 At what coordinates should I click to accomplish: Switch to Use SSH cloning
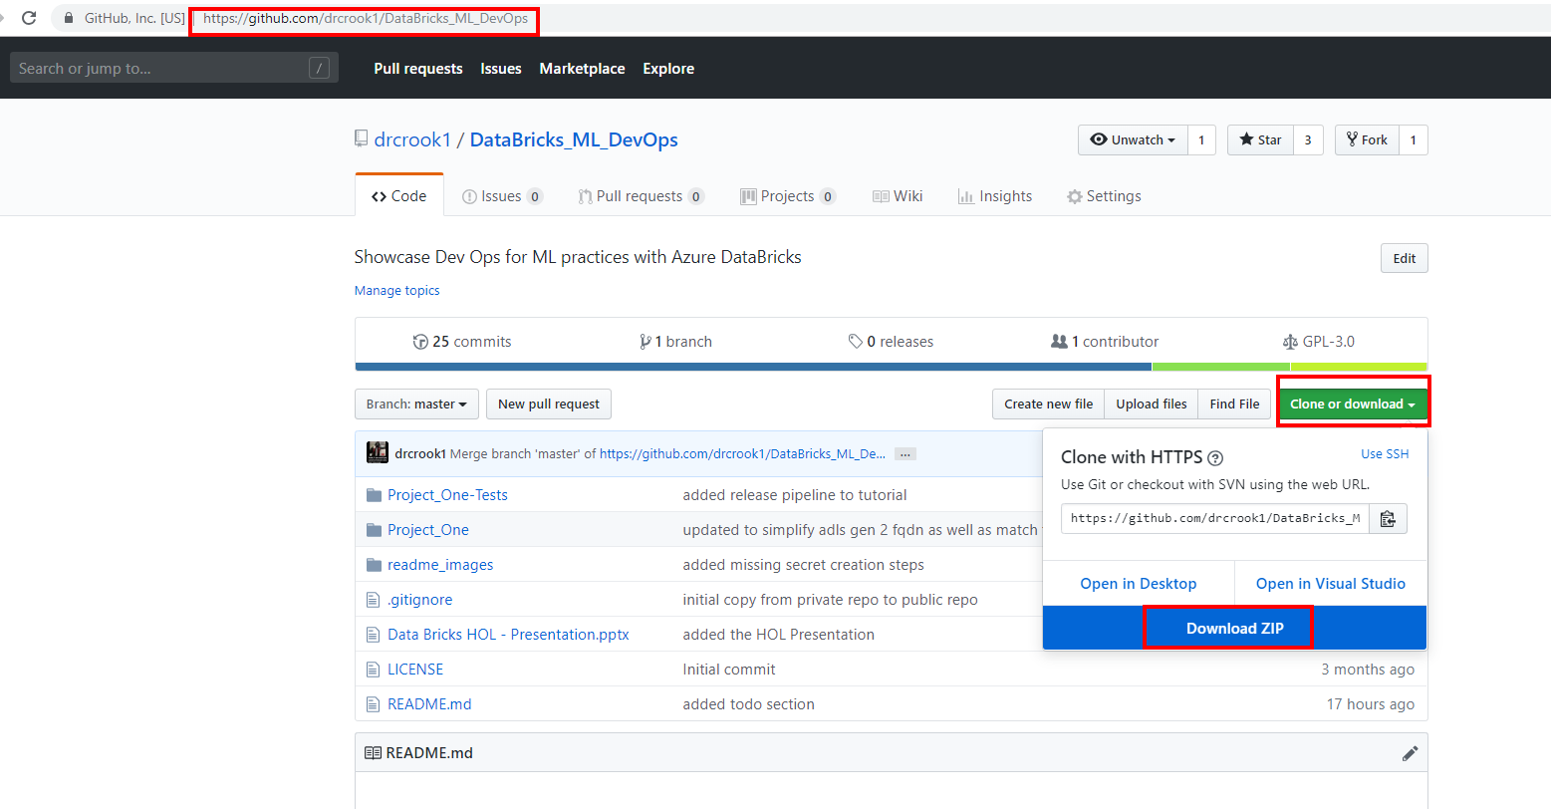coord(1385,454)
